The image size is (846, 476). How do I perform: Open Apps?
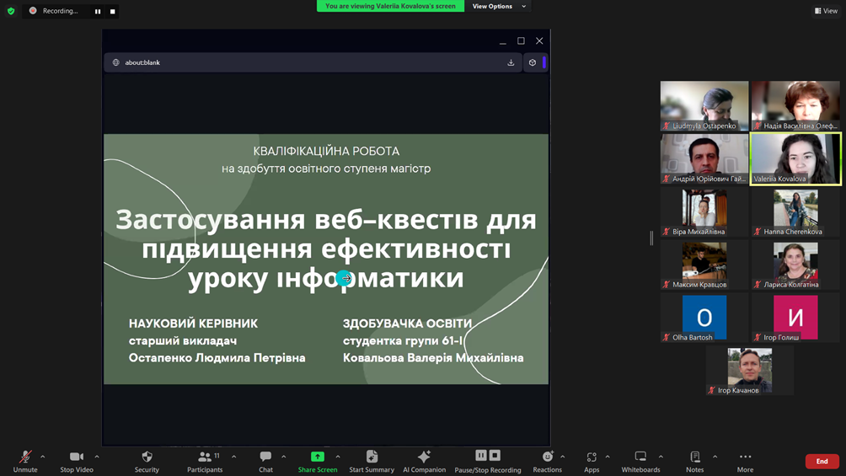592,462
